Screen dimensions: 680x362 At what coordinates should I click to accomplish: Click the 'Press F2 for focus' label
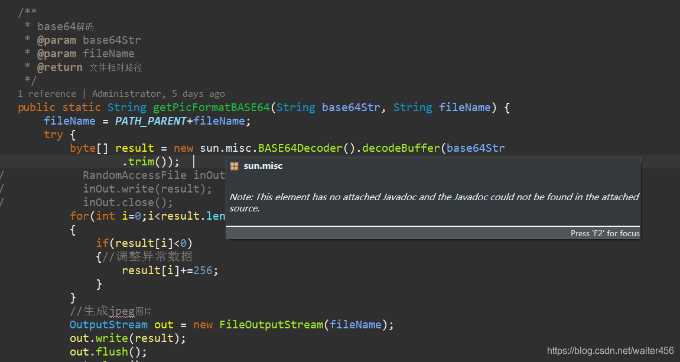tap(605, 233)
